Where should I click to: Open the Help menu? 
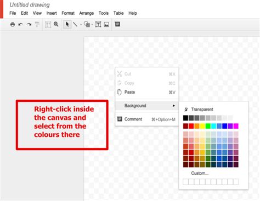coord(133,13)
